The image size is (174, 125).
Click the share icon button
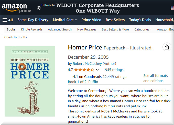[x=167, y=47]
